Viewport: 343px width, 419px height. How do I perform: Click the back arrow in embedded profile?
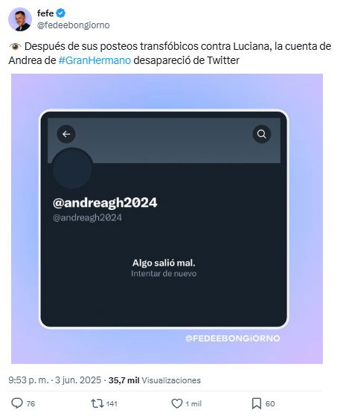click(x=66, y=134)
